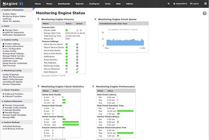Screen dimensions: 209x140
Task: Click the Monitoring Engine Process dashlet pin icon
Action: tap(38, 19)
